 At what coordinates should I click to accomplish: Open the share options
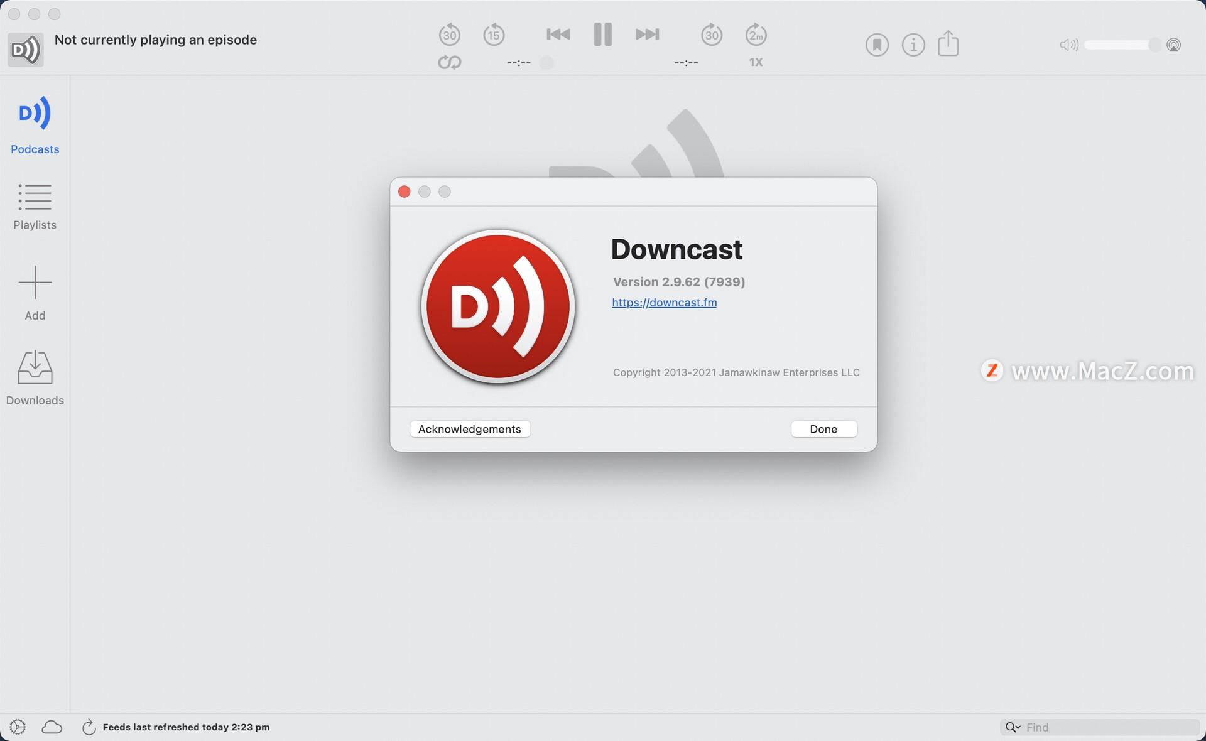click(948, 44)
